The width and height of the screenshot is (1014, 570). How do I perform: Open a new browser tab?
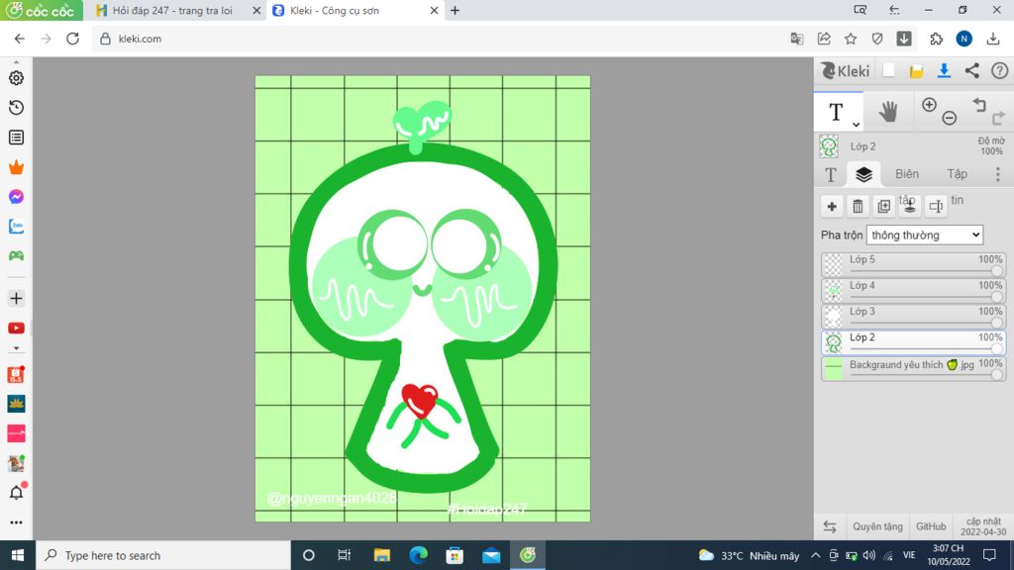pos(456,10)
